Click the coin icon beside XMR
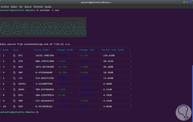193x122 pixels. click(x=14, y=101)
